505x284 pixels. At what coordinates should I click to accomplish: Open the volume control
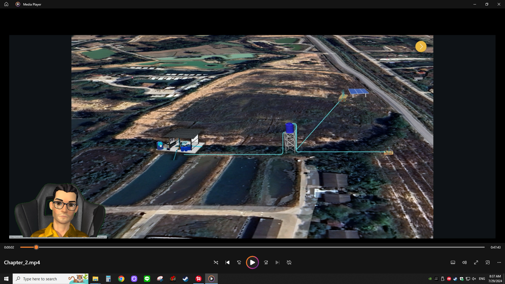[x=464, y=262]
